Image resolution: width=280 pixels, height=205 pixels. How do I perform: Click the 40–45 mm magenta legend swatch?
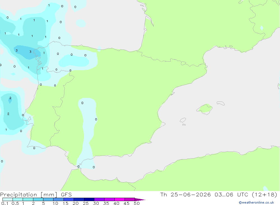coord(120,199)
